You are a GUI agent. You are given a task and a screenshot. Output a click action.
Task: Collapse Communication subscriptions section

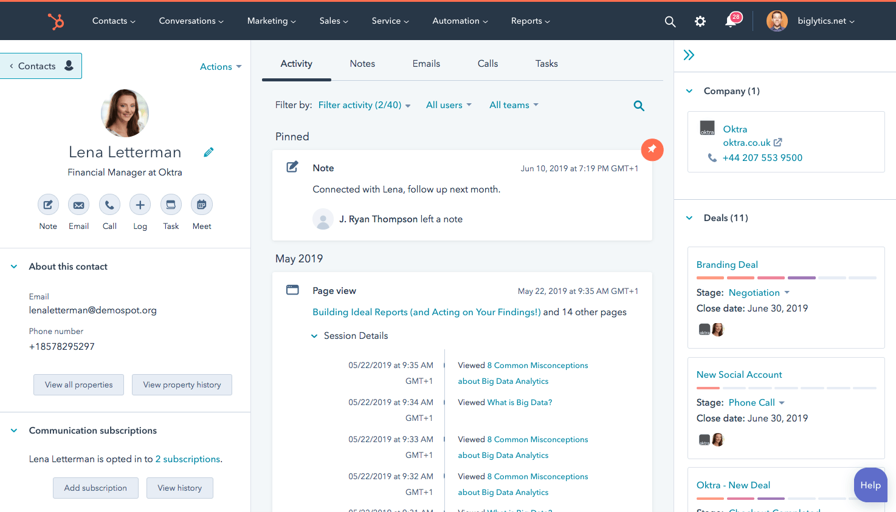coord(14,431)
